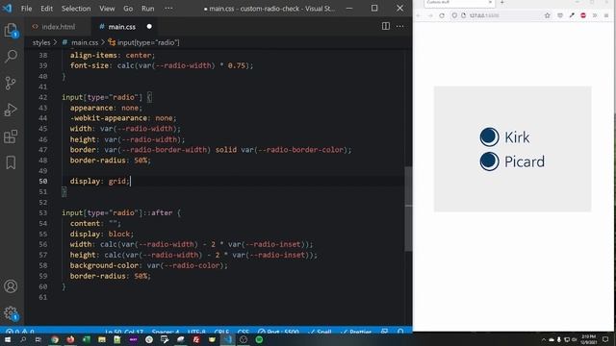Viewport: 616px width, 346px height.
Task: Open the editor More Actions ellipsis
Action: 400,26
